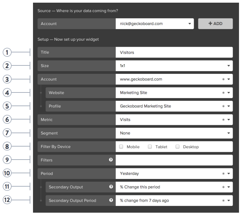Click the Desktop checkbox label text

(191, 147)
